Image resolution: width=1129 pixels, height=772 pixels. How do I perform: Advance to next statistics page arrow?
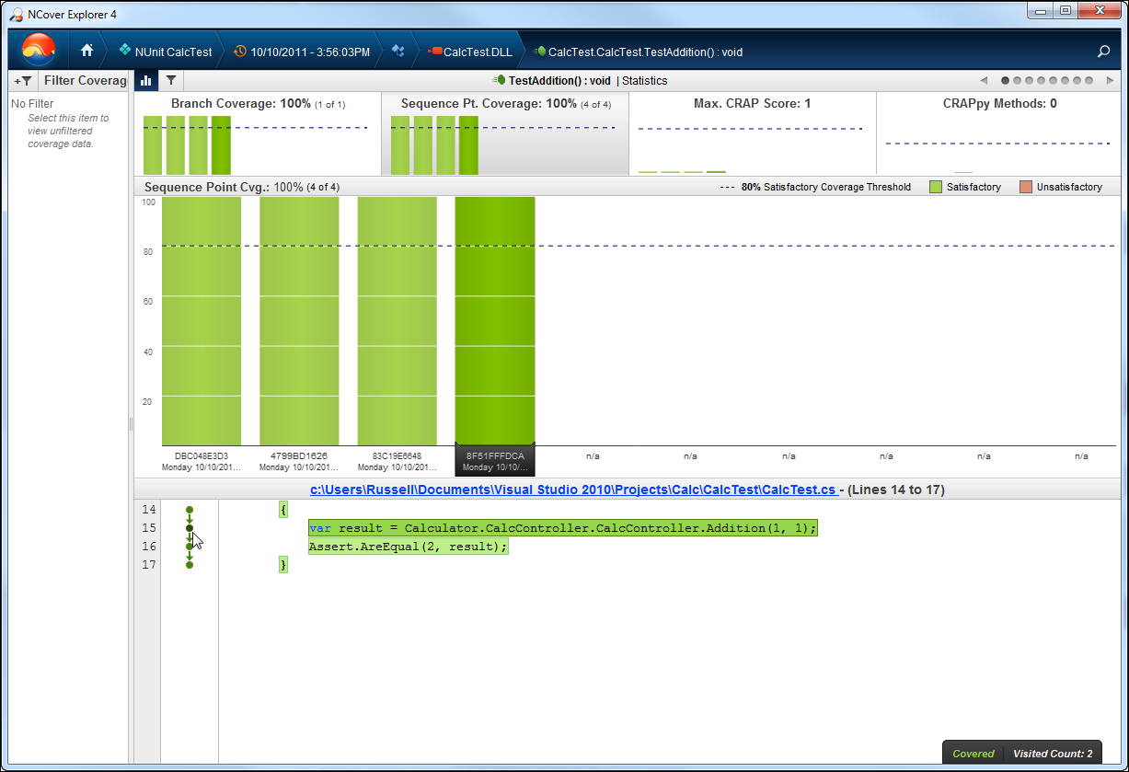point(1110,81)
